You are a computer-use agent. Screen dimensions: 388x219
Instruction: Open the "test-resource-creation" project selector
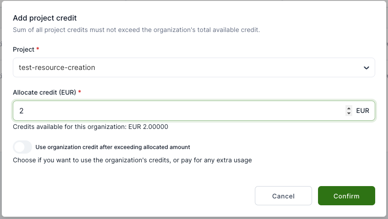point(183,68)
